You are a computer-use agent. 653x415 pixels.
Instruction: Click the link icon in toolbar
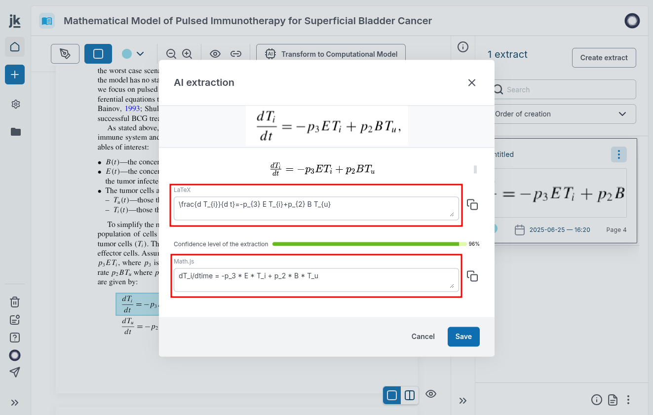point(236,54)
